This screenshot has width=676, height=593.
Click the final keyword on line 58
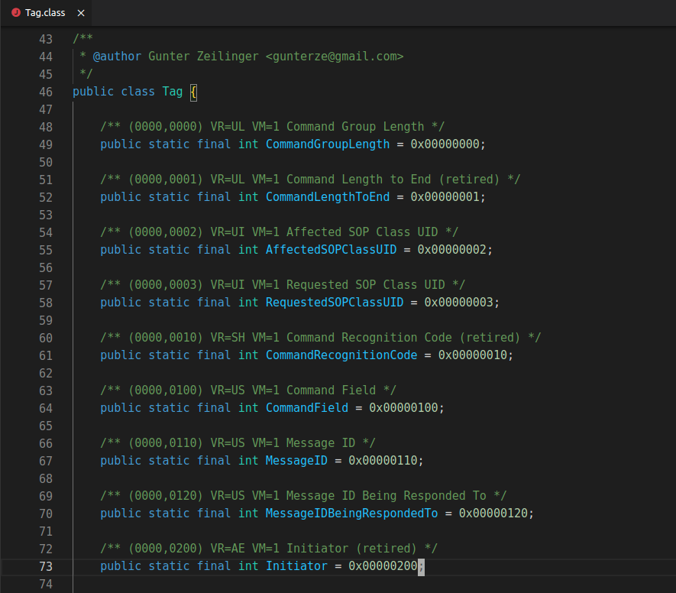tap(214, 303)
